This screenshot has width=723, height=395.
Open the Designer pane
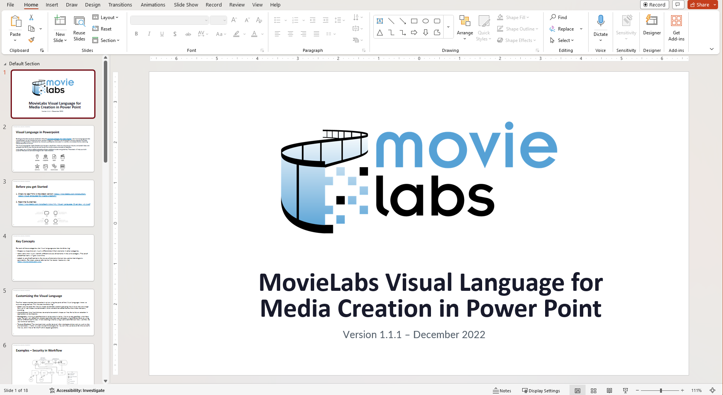[652, 25]
